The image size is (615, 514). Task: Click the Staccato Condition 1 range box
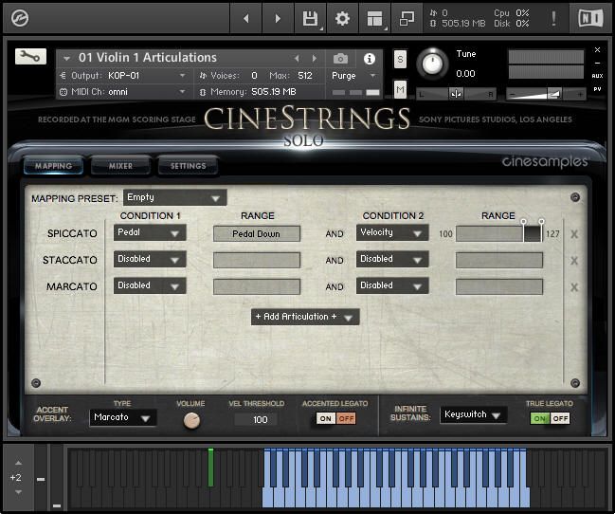click(257, 261)
